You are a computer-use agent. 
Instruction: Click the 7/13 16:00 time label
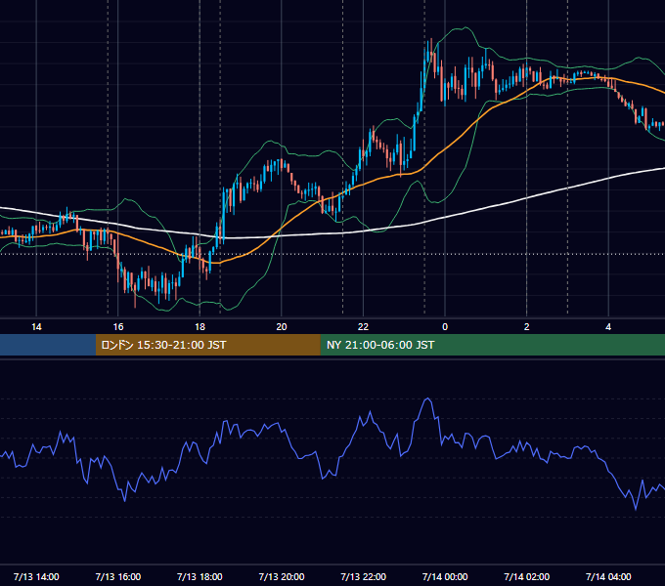[x=118, y=576]
